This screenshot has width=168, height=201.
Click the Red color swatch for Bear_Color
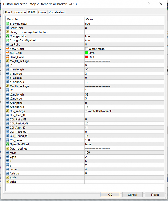tap(87, 57)
